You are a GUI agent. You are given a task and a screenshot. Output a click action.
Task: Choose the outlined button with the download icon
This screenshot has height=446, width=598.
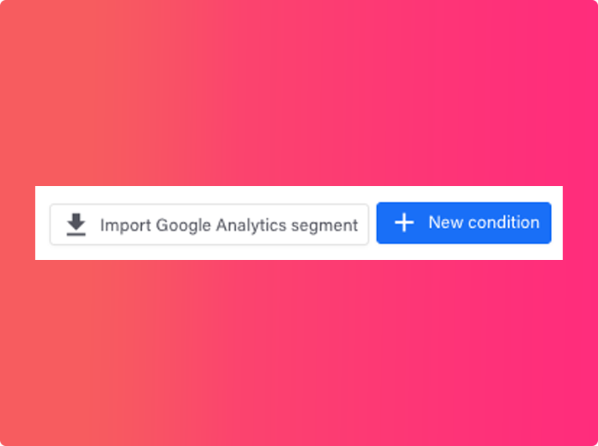point(209,225)
